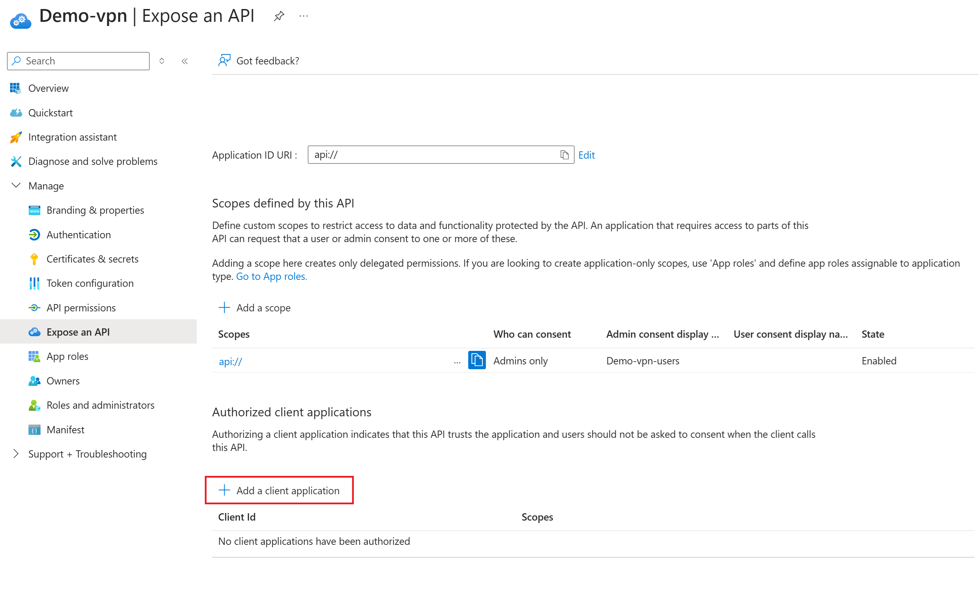The image size is (979, 594).
Task: Follow the Go to App roles link
Action: (271, 276)
